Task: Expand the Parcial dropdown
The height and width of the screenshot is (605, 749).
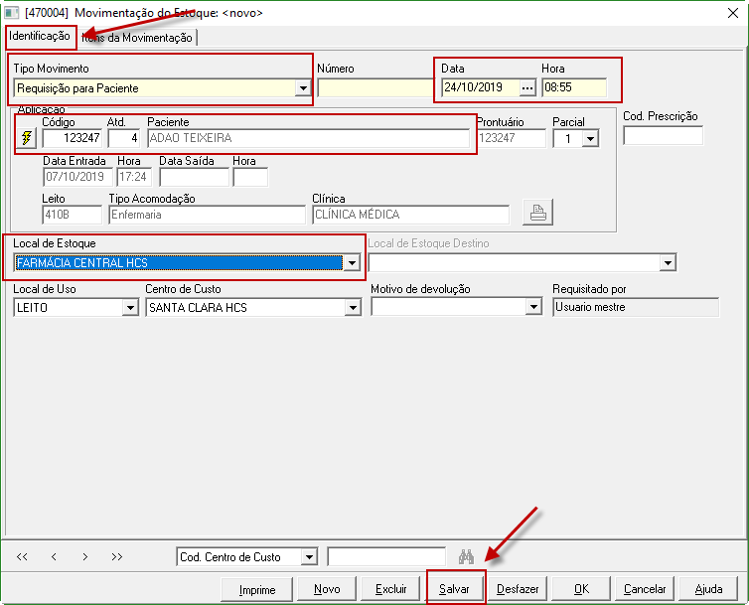Action: pos(591,139)
